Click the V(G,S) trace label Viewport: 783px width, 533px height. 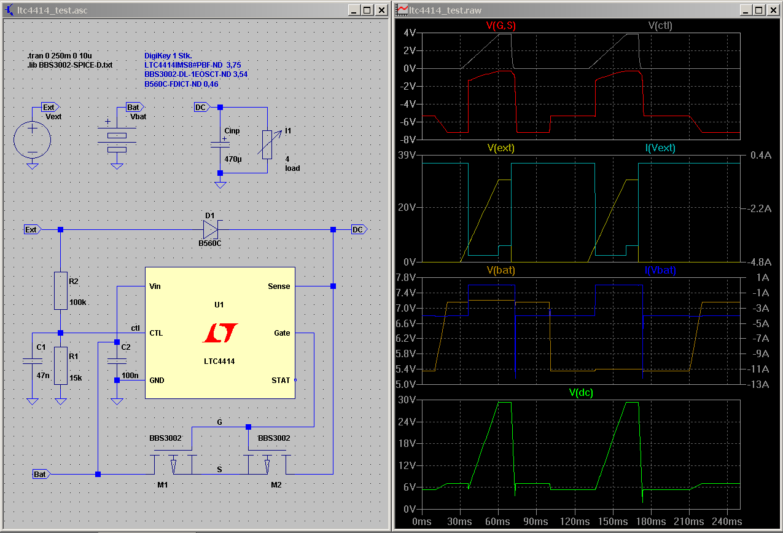(x=502, y=25)
